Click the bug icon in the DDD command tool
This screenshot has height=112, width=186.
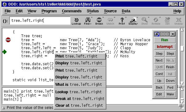point(157,34)
